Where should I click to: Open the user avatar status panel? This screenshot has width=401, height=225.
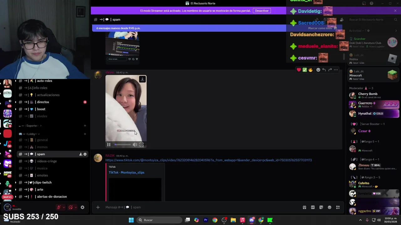coord(7,207)
